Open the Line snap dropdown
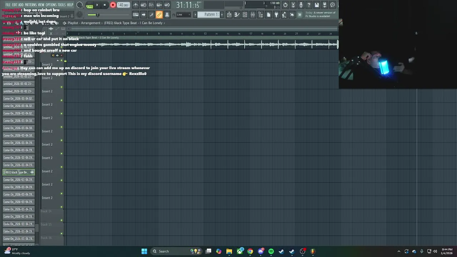457x257 pixels. (184, 15)
